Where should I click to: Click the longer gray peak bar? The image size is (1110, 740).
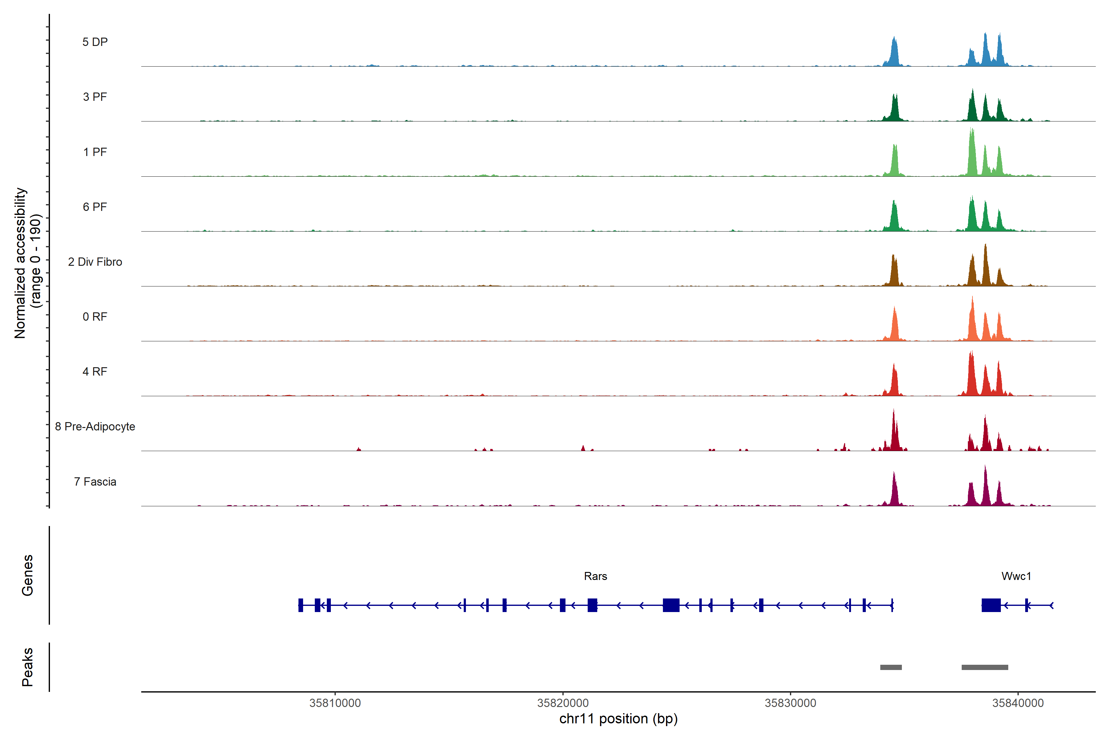coord(985,667)
